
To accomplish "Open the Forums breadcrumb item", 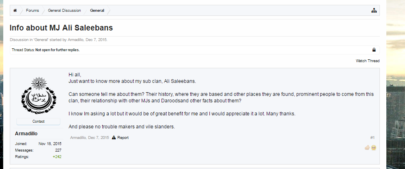I will point(32,11).
